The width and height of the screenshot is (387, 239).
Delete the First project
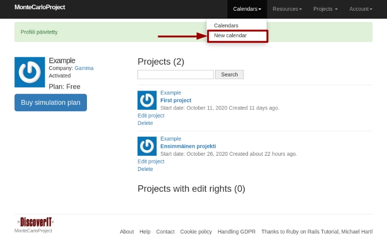click(x=145, y=123)
